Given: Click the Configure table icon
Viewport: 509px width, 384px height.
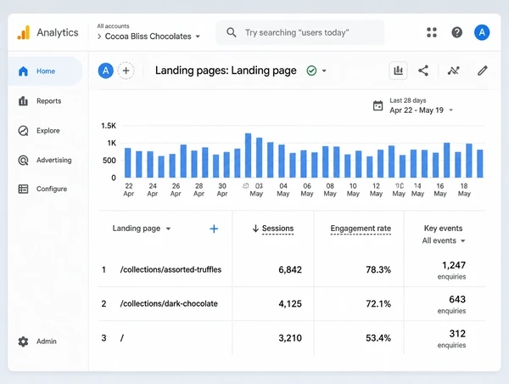Looking at the screenshot, I should click(x=24, y=189).
